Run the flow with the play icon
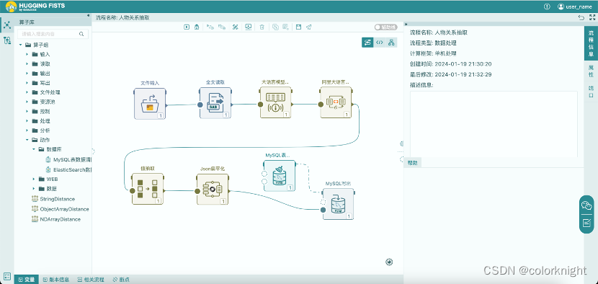The image size is (598, 284). tap(187, 27)
